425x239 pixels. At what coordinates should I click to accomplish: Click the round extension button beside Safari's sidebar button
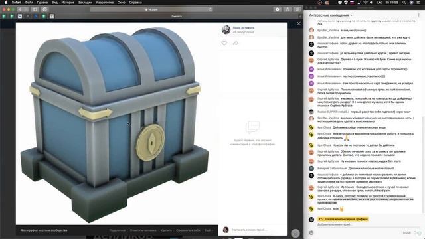44,9
